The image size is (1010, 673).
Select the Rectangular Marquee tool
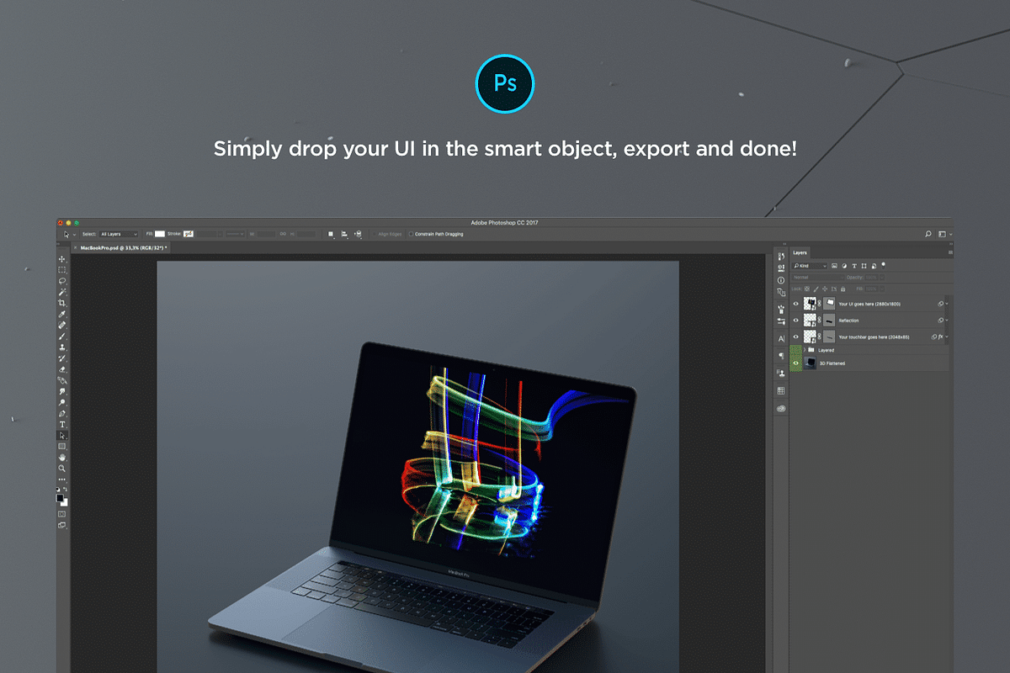61,270
